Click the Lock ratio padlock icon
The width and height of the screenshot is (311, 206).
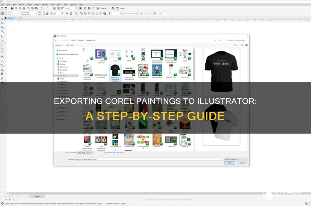tap(47, 13)
